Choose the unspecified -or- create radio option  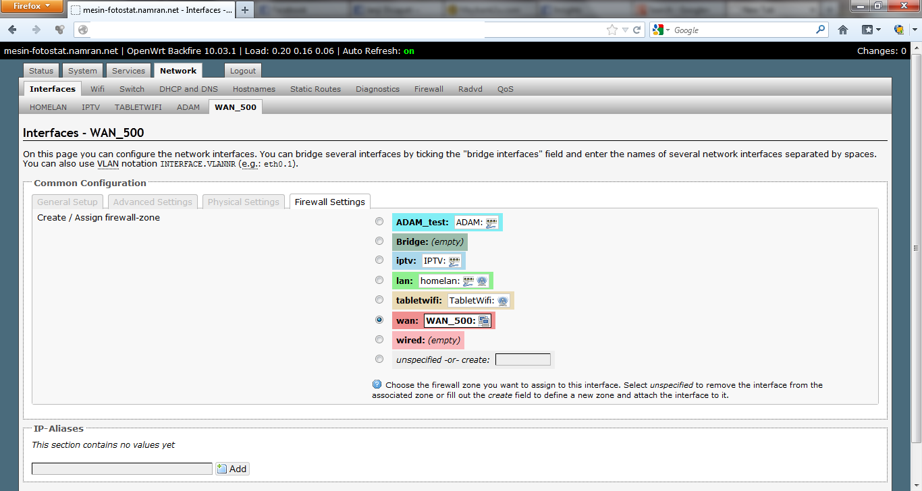(379, 359)
